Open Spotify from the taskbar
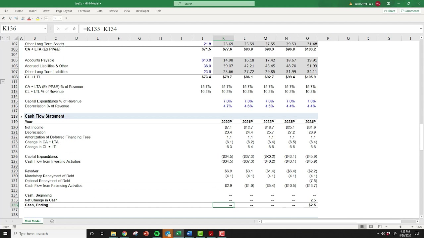Viewport: 424px width, 238px height. [x=157, y=234]
